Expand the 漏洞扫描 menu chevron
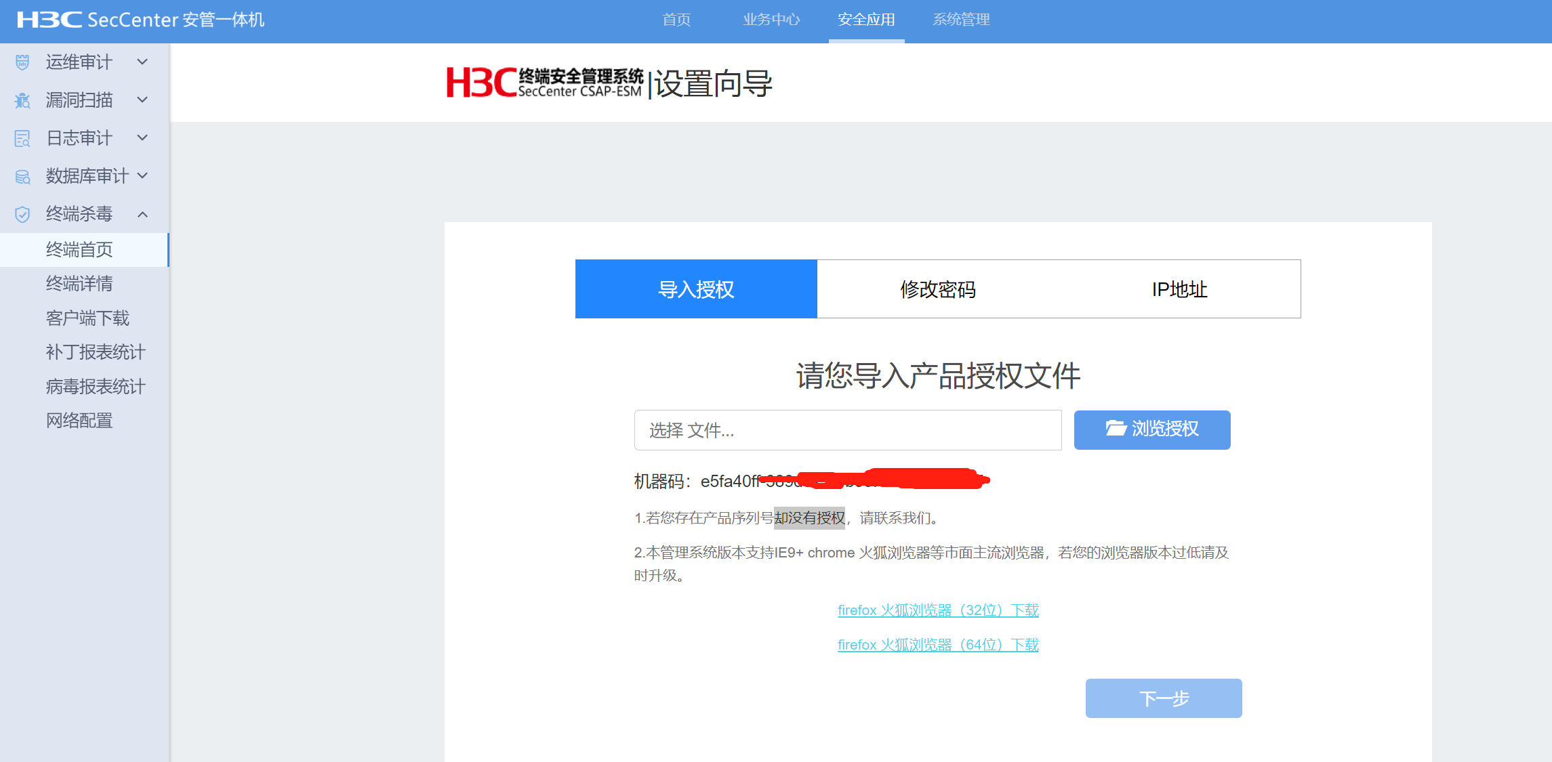 point(142,100)
